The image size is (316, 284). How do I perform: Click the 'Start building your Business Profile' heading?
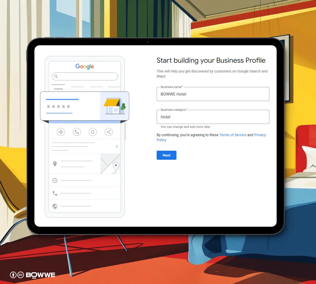click(211, 60)
